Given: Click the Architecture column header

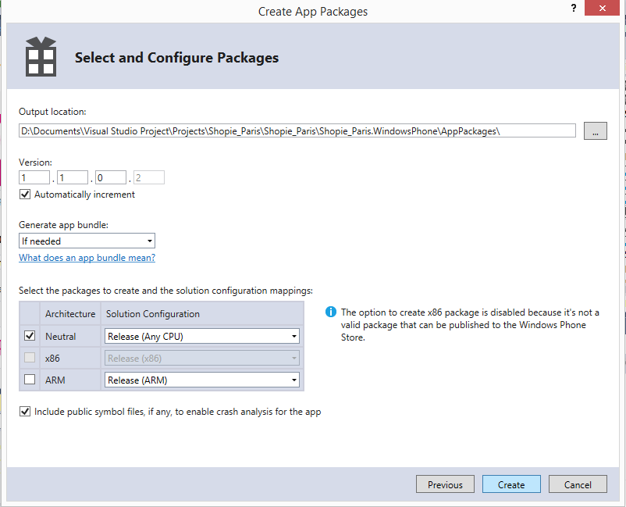Looking at the screenshot, I should tap(70, 314).
